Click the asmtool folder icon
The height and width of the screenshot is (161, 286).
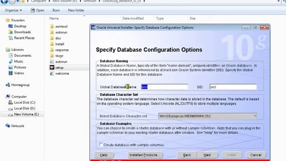point(52,26)
